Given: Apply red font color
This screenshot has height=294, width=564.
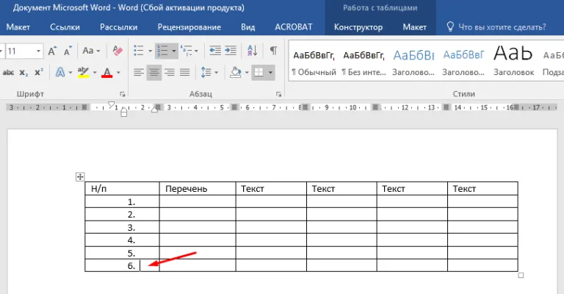Looking at the screenshot, I should click(106, 72).
